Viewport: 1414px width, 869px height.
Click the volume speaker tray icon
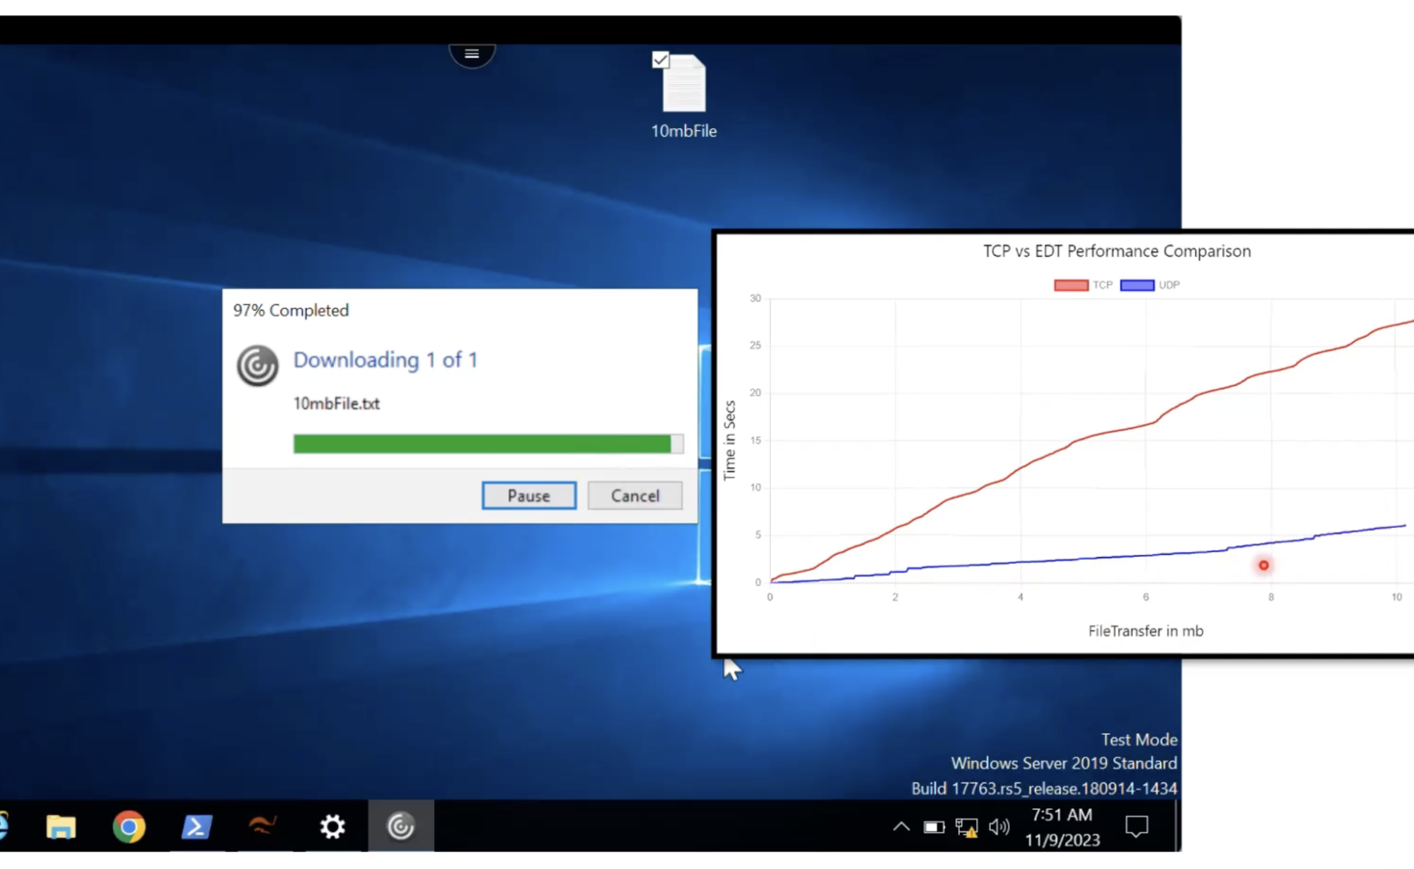[999, 827]
